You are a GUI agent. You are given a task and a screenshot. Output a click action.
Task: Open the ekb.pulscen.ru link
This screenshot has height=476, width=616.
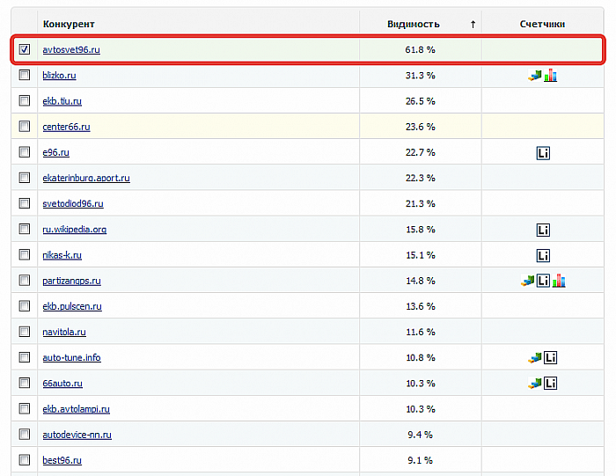(x=72, y=306)
